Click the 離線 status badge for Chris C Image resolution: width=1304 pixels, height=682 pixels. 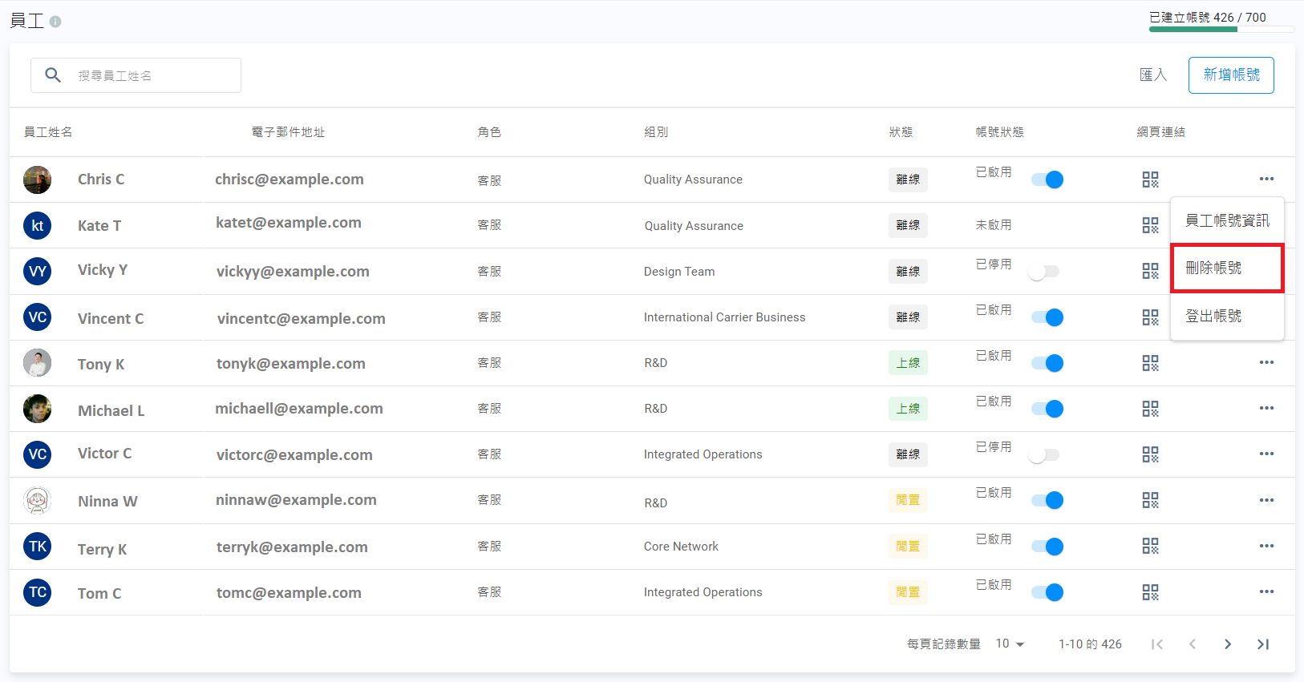908,180
